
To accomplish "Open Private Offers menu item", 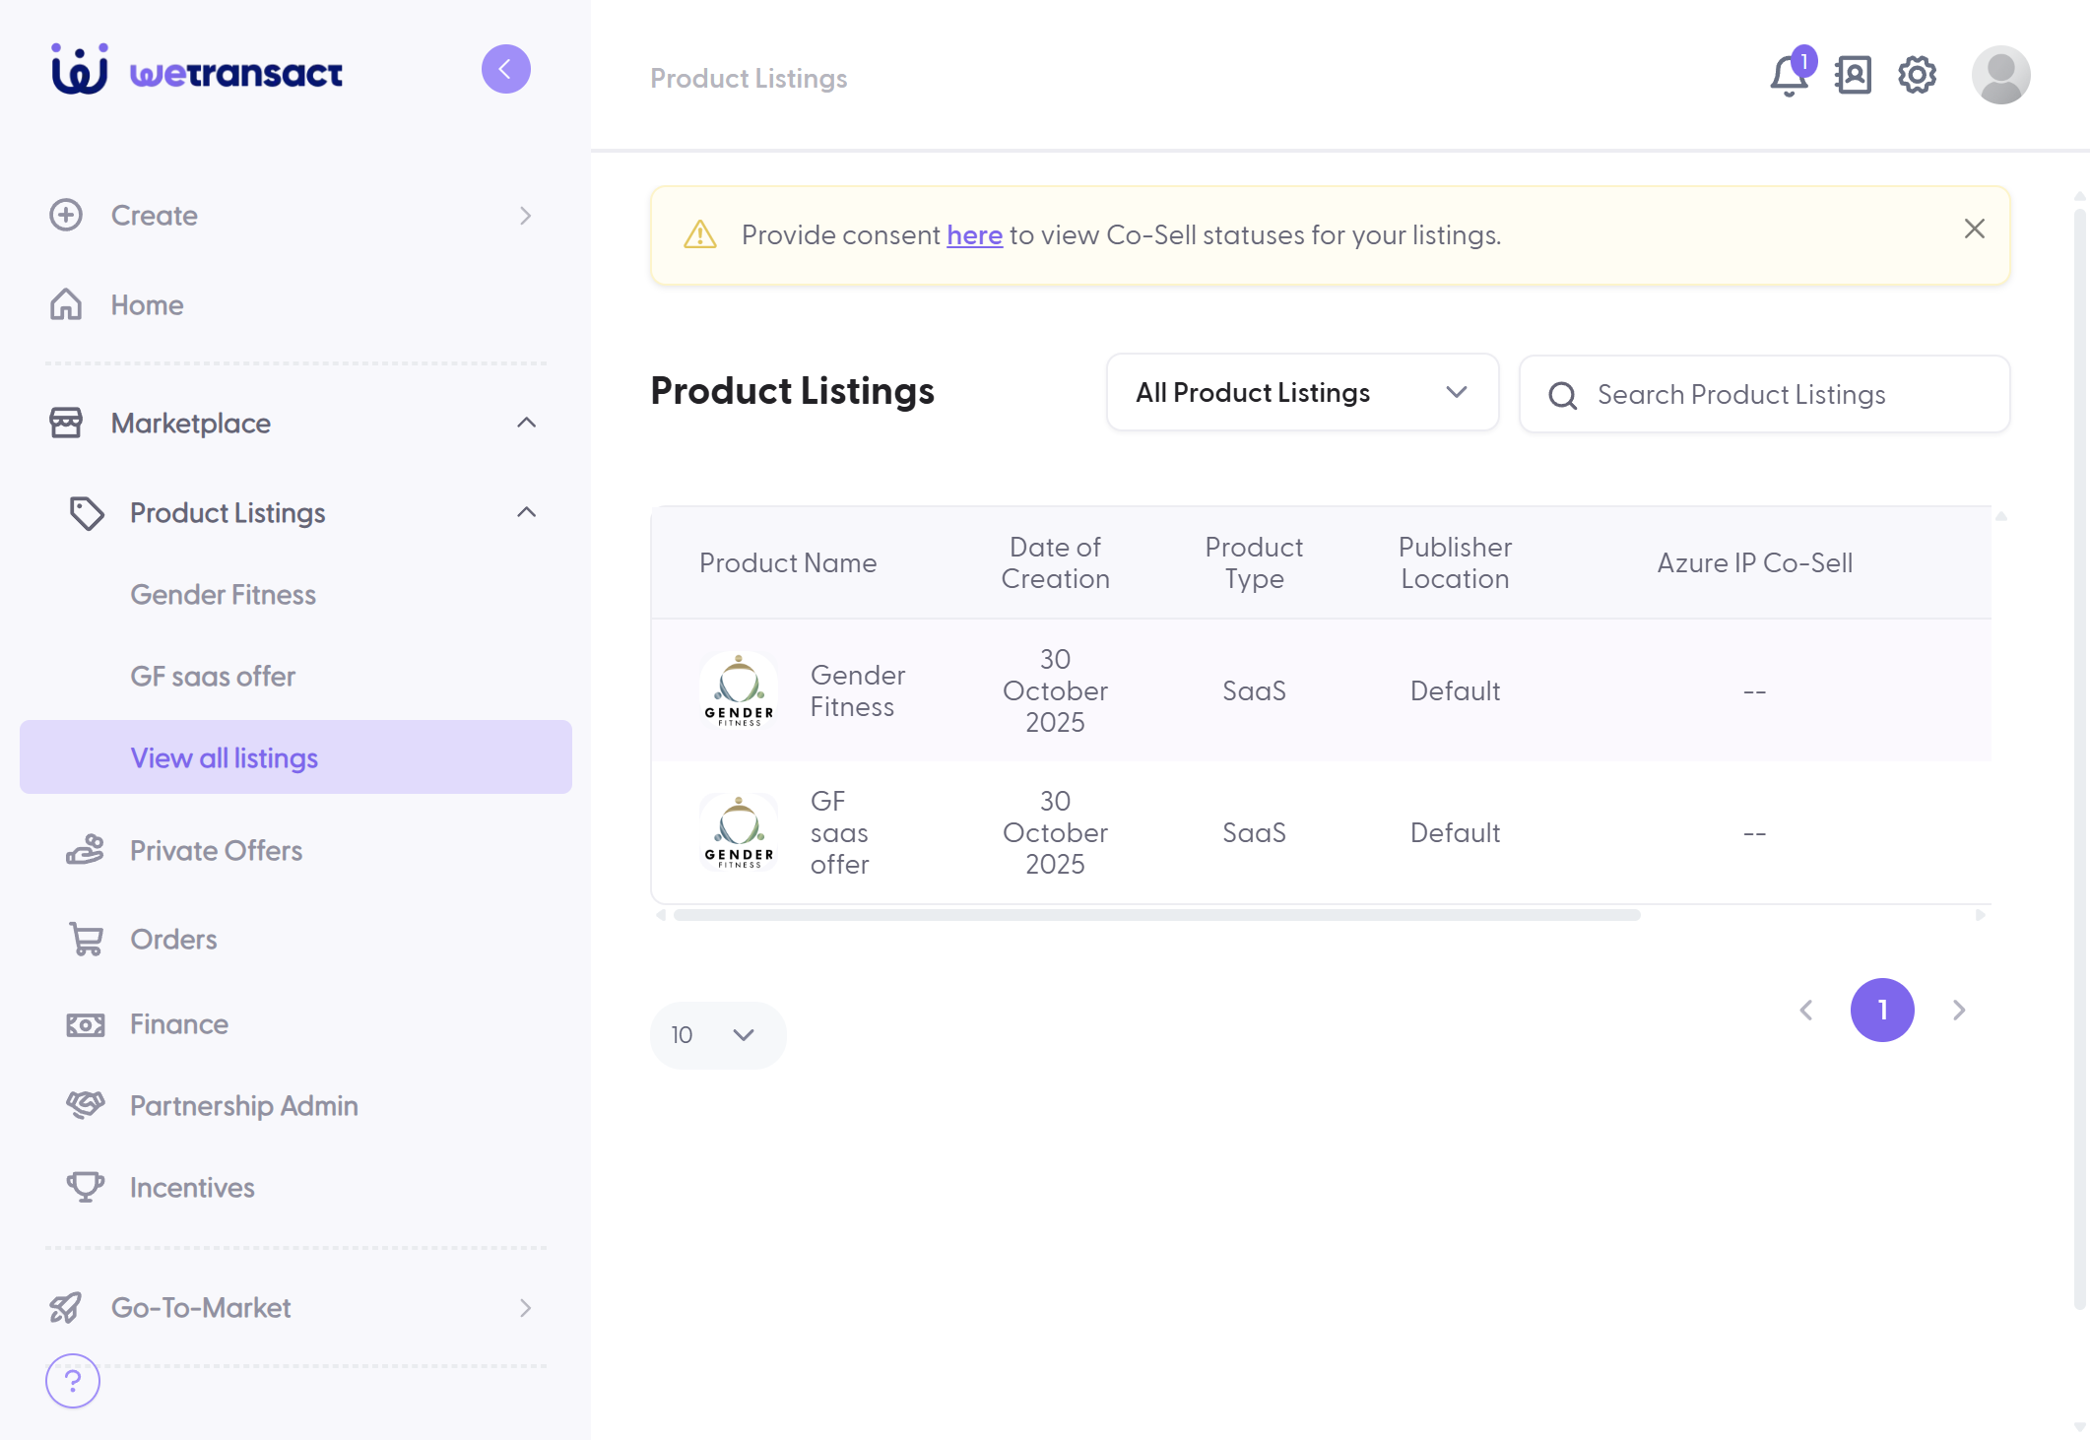I will click(216, 850).
